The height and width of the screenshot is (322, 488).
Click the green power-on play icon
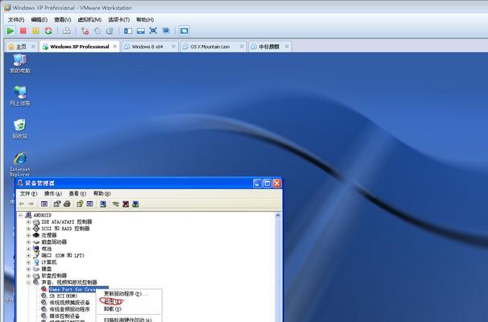tap(10, 31)
